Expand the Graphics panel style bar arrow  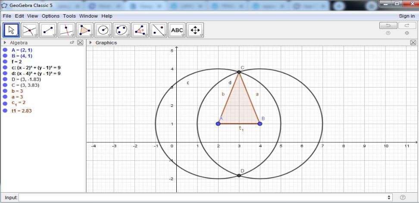91,43
